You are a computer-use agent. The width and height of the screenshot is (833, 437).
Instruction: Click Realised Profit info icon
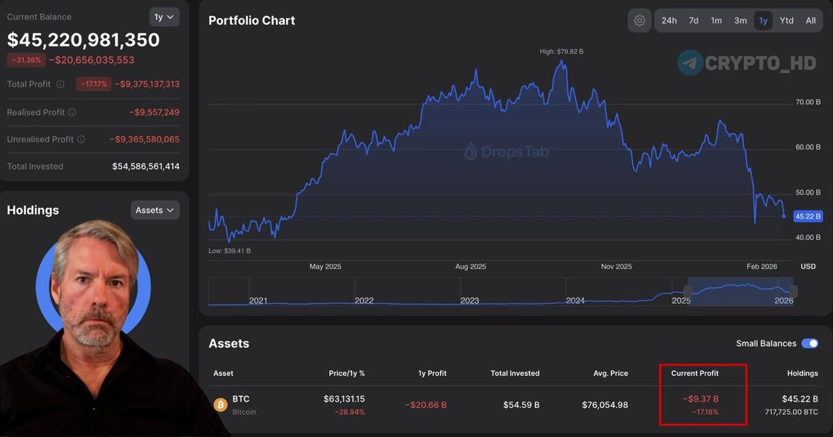coord(72,112)
